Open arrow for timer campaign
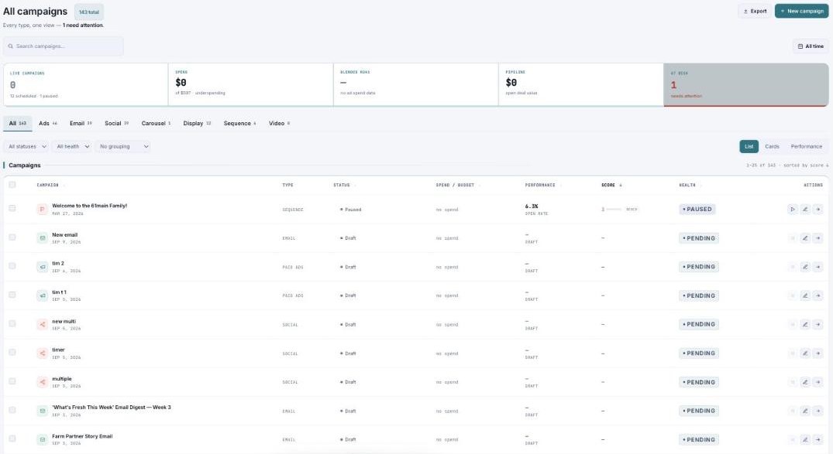Viewport: 833px width, 454px height. (818, 353)
